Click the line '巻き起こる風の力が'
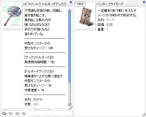This screenshot has height=117, width=146. click(38, 20)
